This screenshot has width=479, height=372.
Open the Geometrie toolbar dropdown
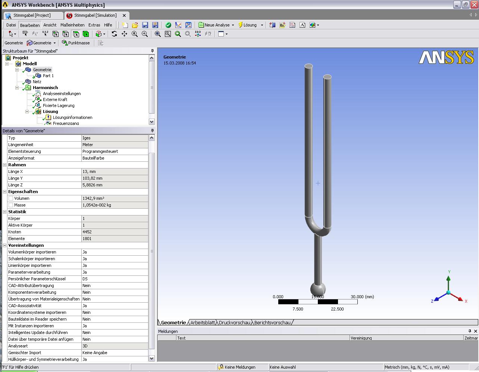(54, 43)
